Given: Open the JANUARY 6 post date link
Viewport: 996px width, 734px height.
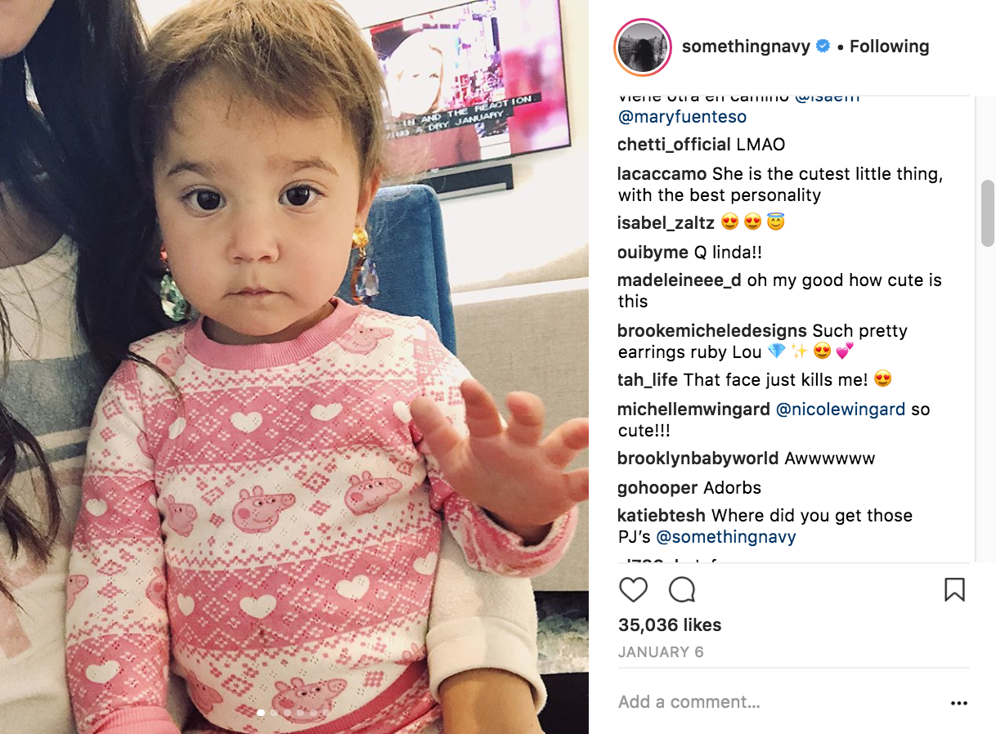Looking at the screenshot, I should click(661, 652).
